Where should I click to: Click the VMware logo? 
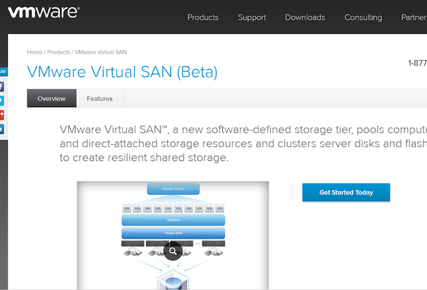(44, 12)
